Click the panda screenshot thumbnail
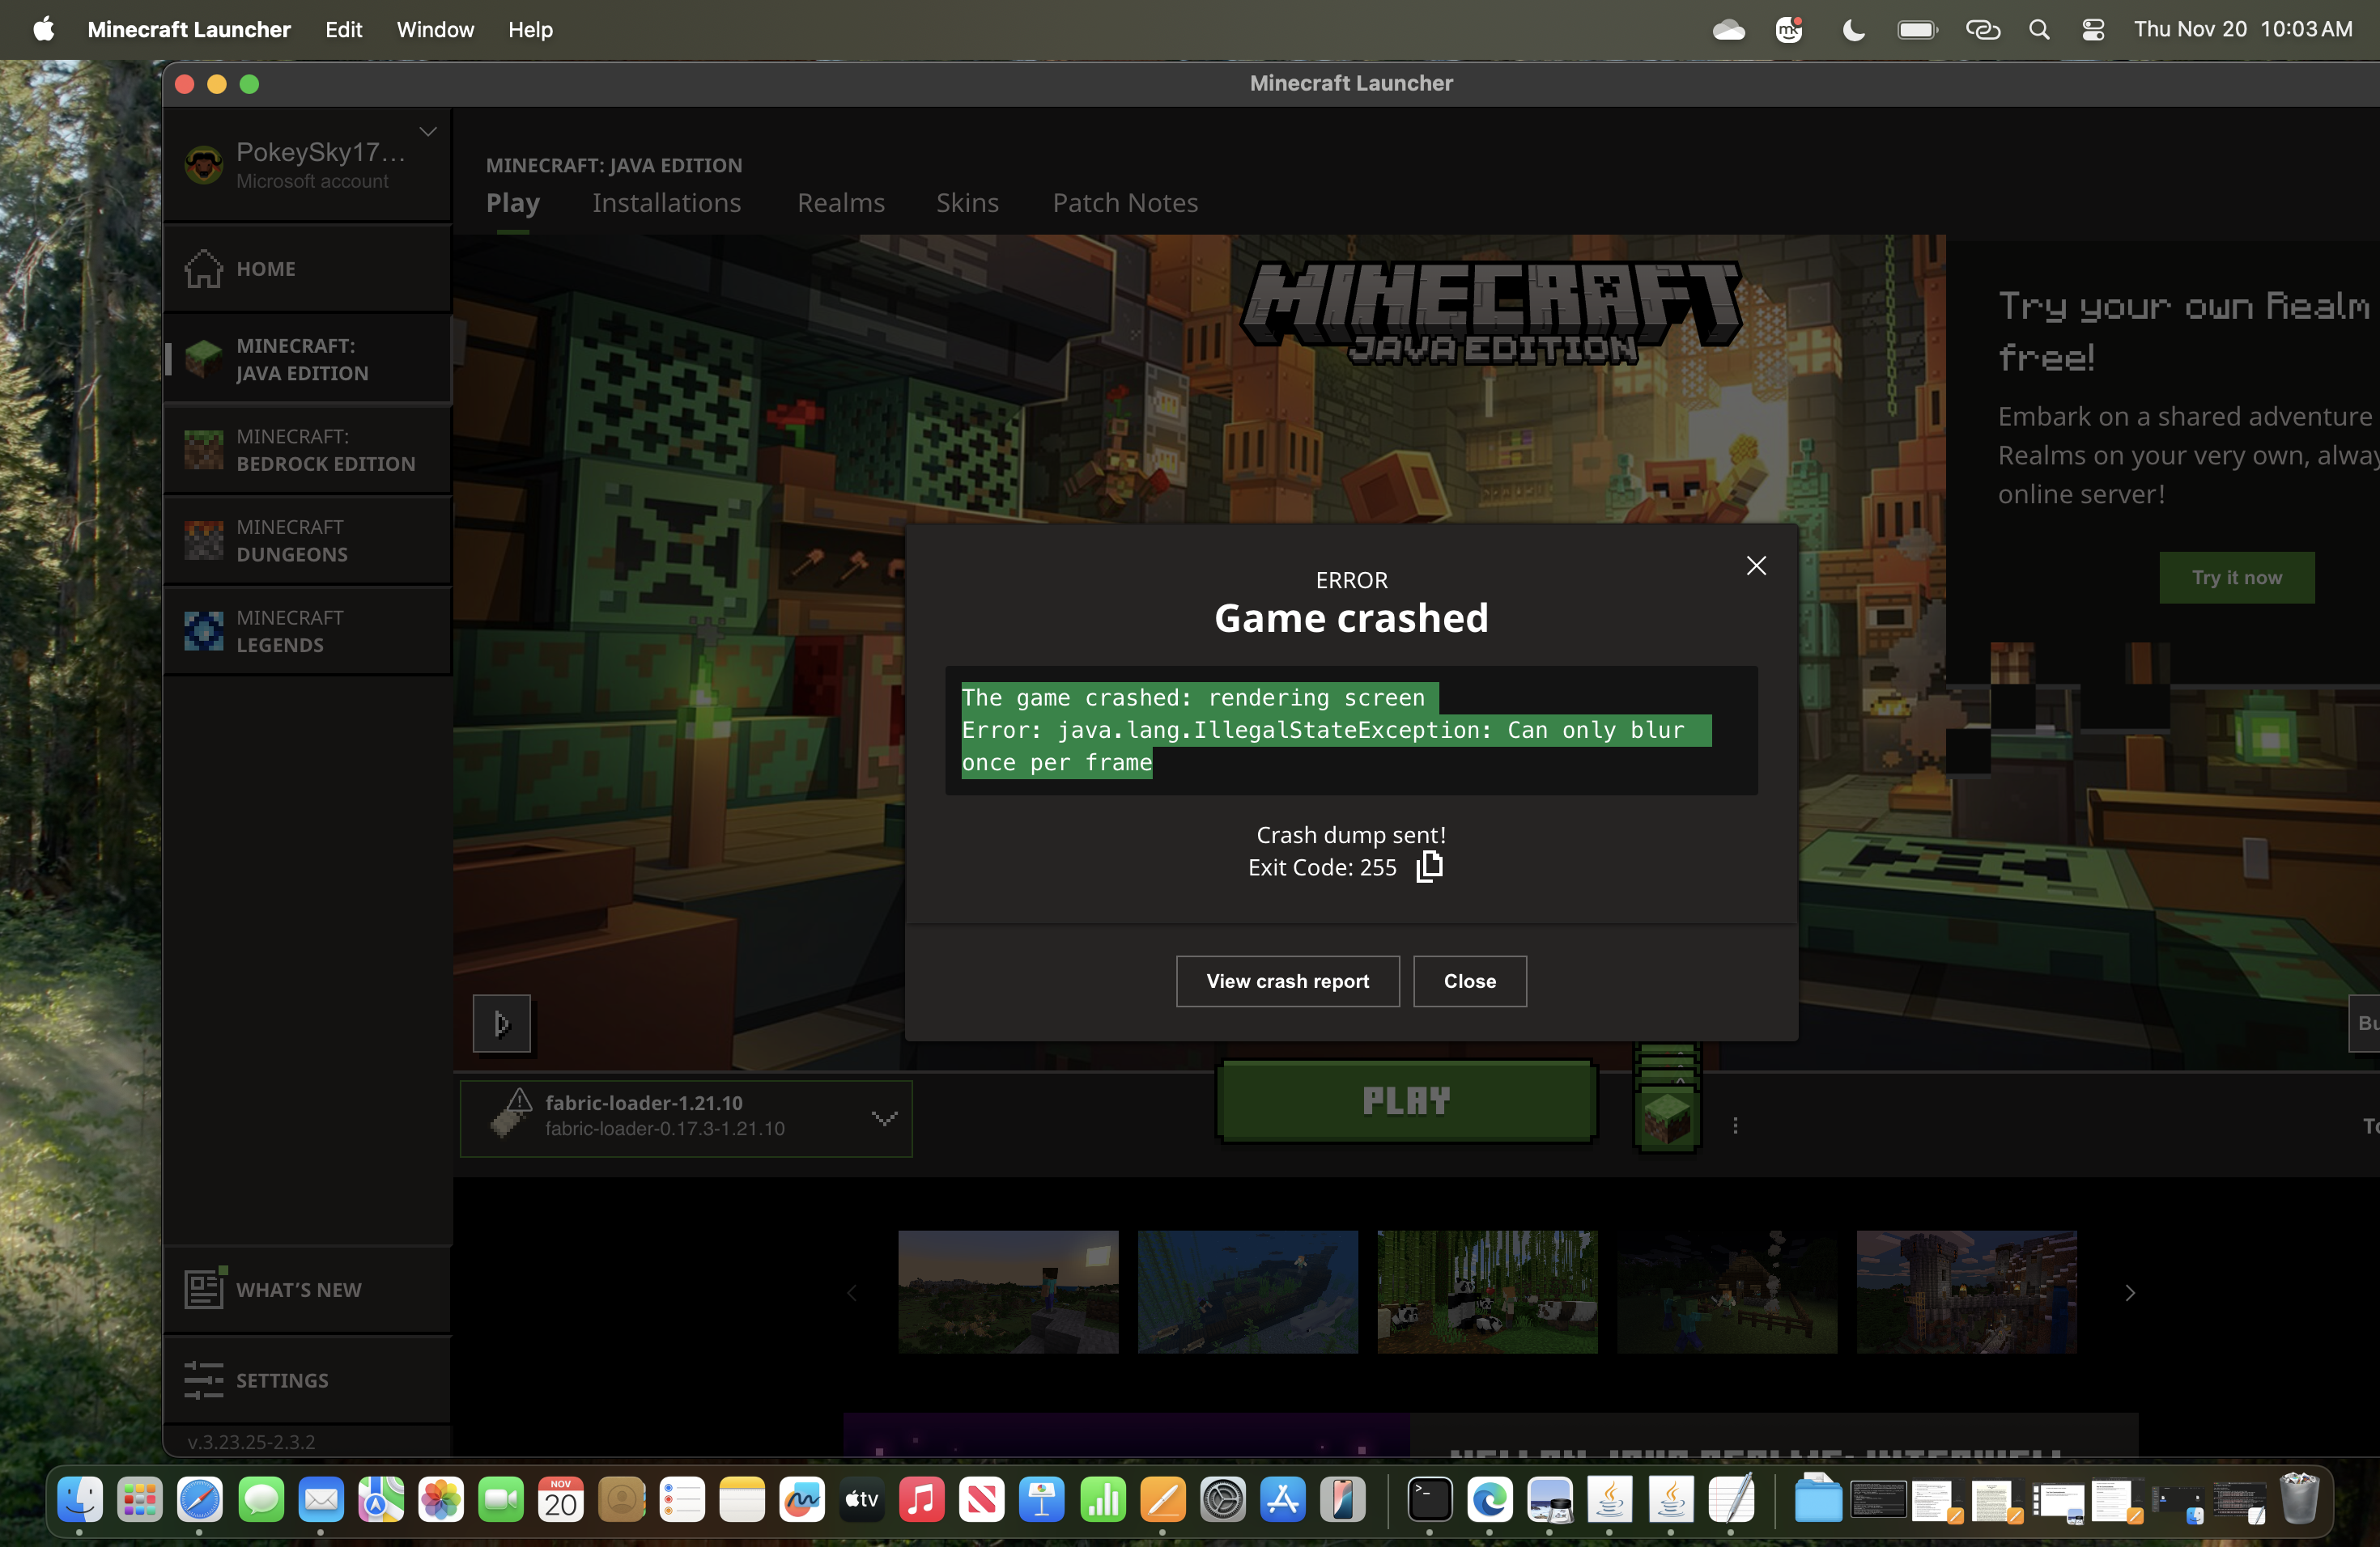Screen dimensions: 2380x1547 pos(1487,1292)
